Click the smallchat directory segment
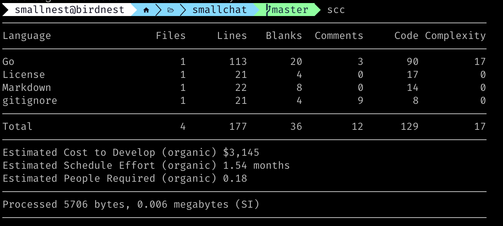This screenshot has height=226, width=503. click(x=220, y=10)
